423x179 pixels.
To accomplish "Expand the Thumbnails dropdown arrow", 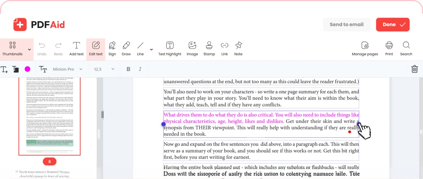I will [x=29, y=50].
